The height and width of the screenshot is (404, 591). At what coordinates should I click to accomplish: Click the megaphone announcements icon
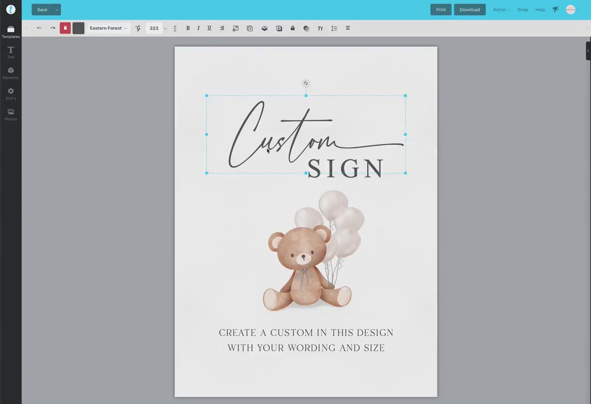555,9
